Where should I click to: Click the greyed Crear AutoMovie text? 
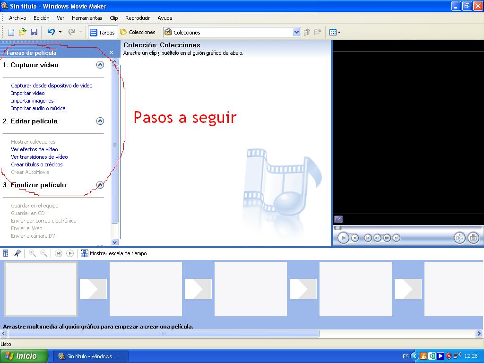point(30,172)
